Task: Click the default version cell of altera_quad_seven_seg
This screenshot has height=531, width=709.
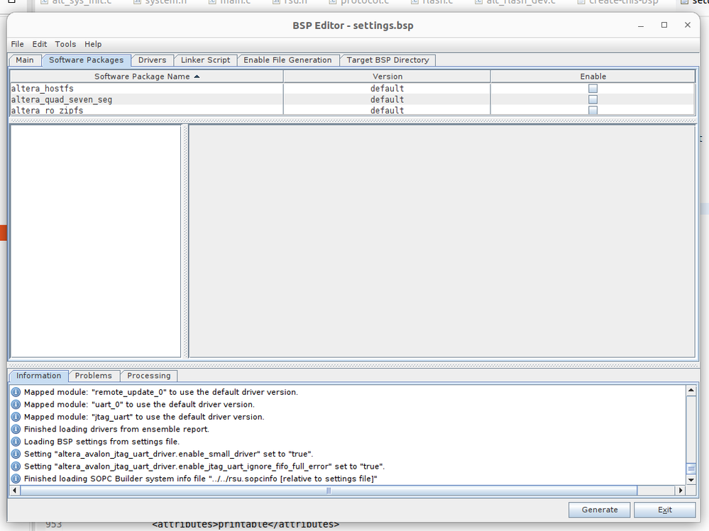Action: pyautogui.click(x=387, y=99)
